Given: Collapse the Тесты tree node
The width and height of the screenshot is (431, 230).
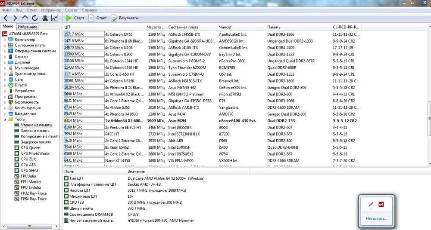Looking at the screenshot, I should click(5, 119).
